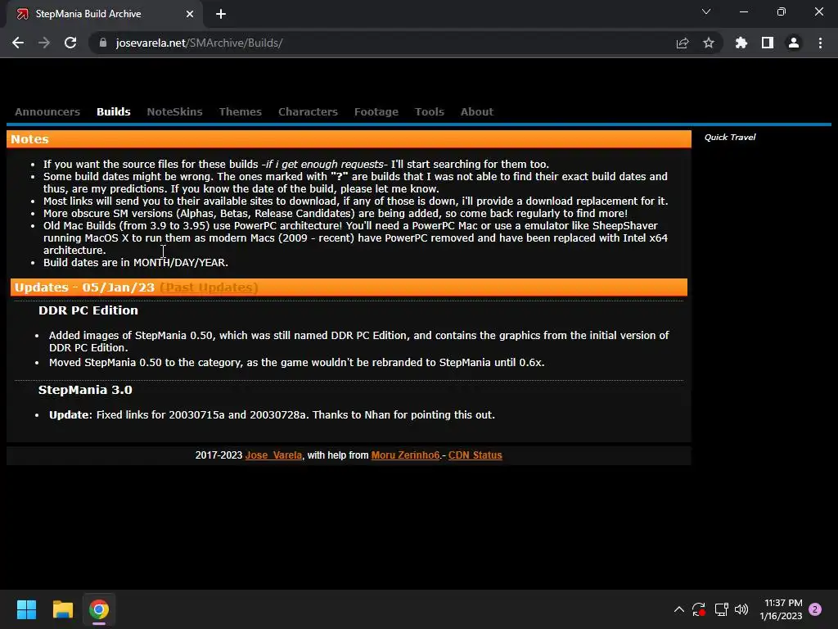
Task: Reload the page with the refresh icon
Action: pyautogui.click(x=70, y=43)
